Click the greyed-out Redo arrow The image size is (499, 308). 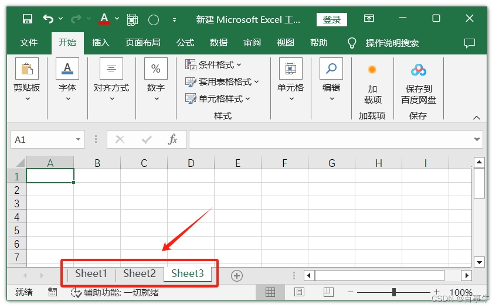[76, 19]
